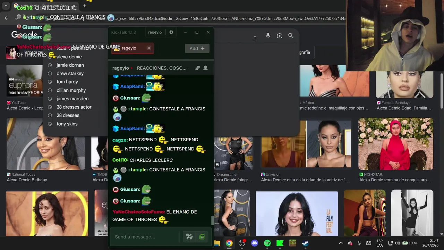This screenshot has height=250, width=444.
Task: Click the stream title REACCIONES. COSC...
Action: [x=162, y=68]
